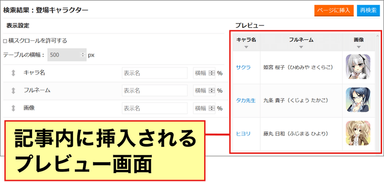Adjust 横幅 stepper for 画像 row

[211, 108]
